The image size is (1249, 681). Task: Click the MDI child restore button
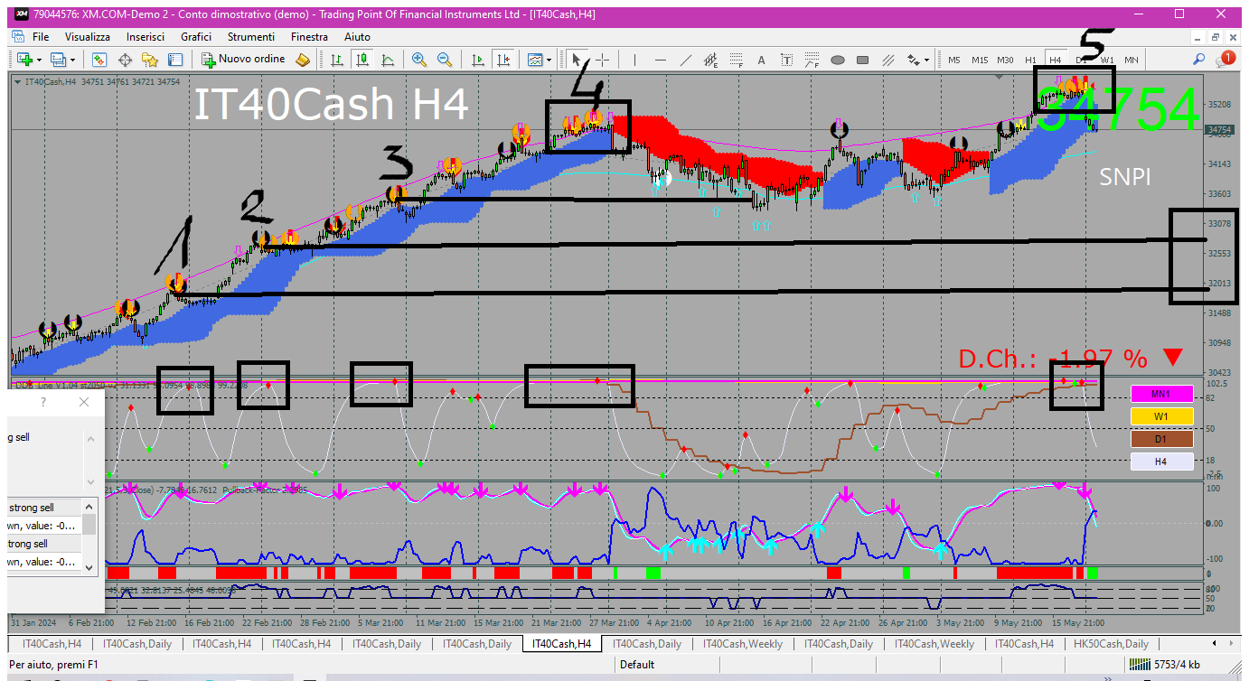pos(1216,37)
